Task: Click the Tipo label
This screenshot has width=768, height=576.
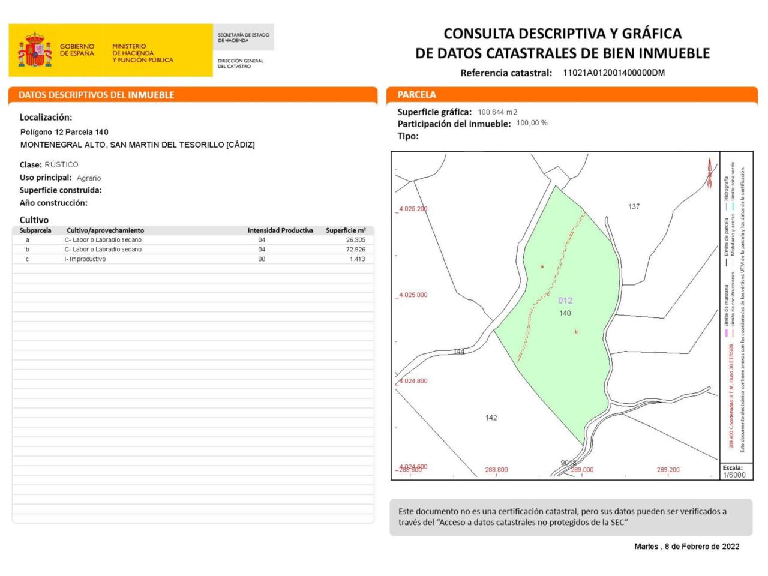Action: click(408, 136)
